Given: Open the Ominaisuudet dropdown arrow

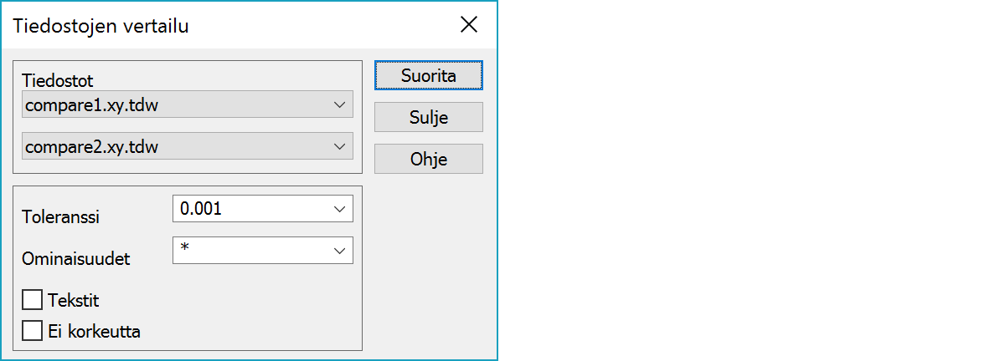Looking at the screenshot, I should point(339,250).
